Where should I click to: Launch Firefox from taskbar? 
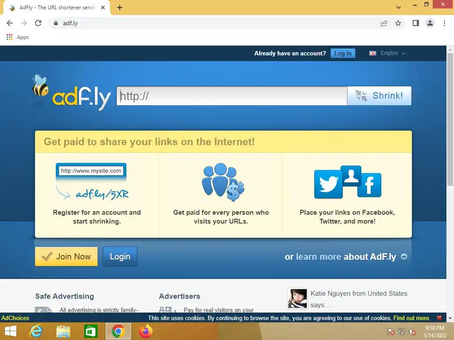[x=145, y=331]
